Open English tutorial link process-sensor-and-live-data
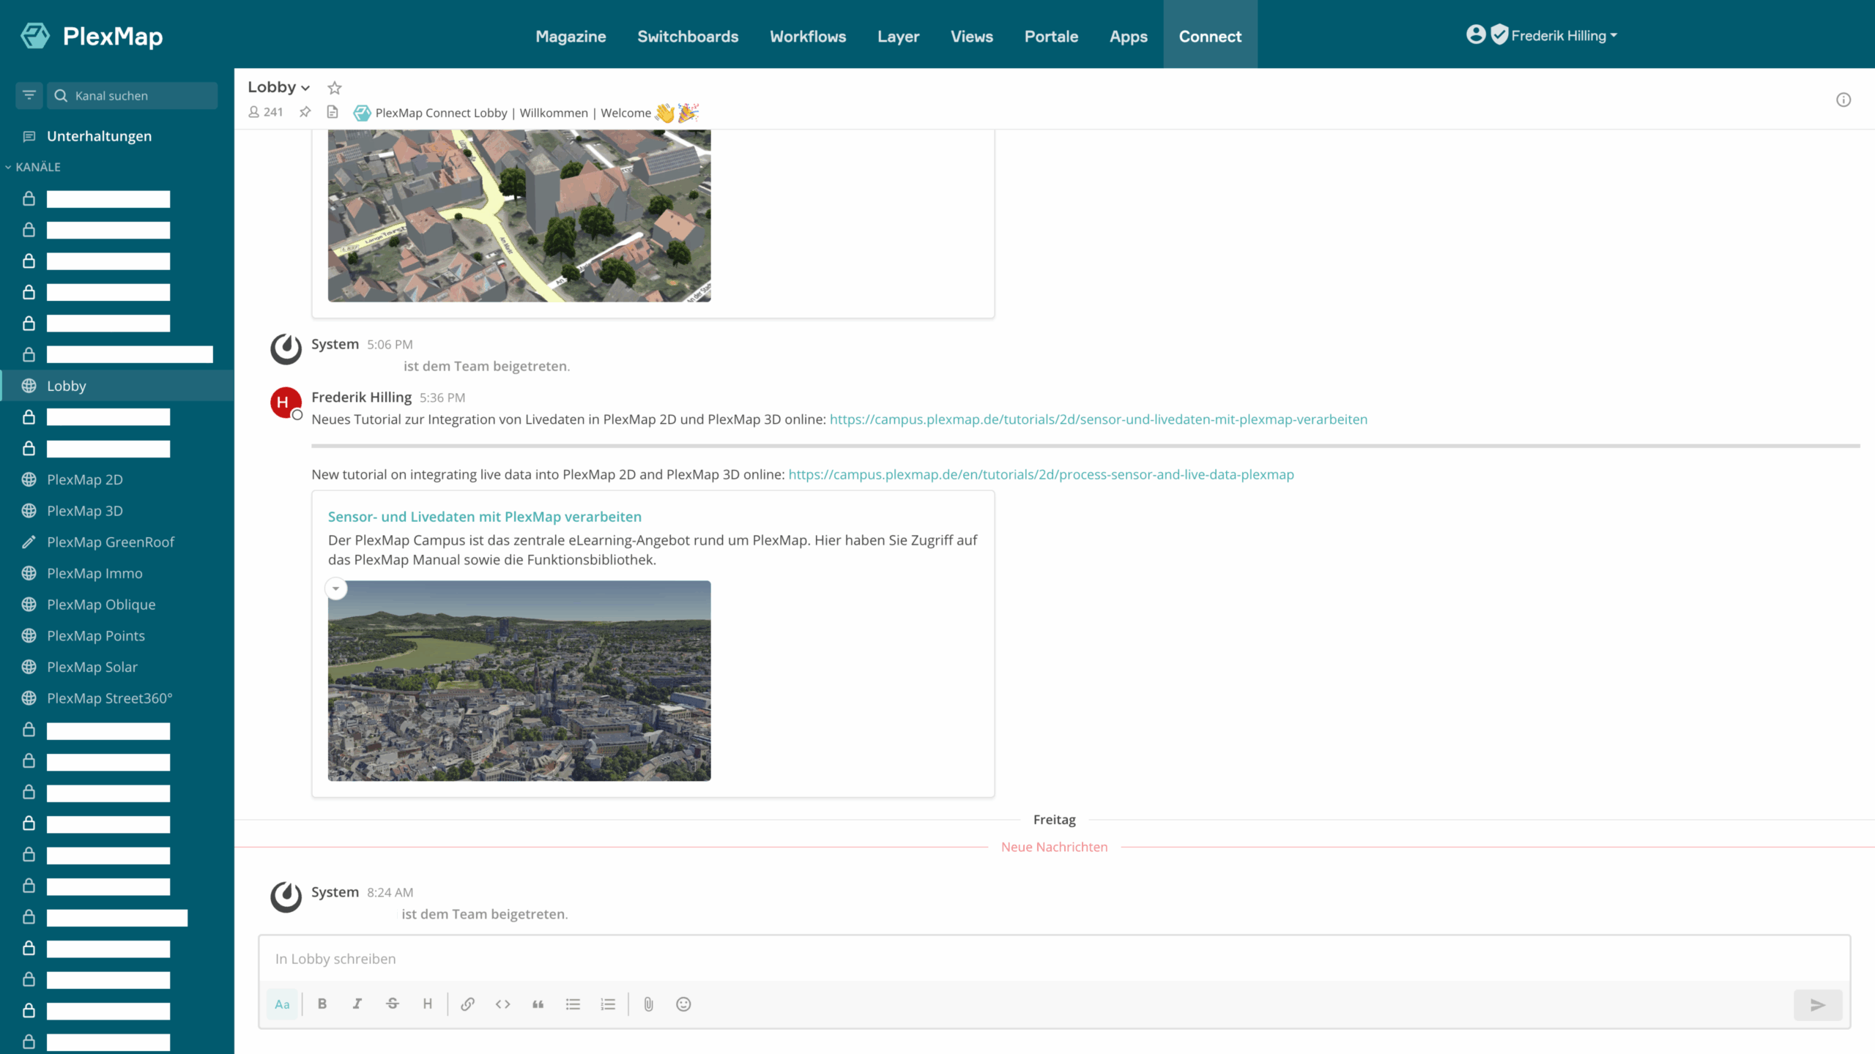 [1041, 474]
